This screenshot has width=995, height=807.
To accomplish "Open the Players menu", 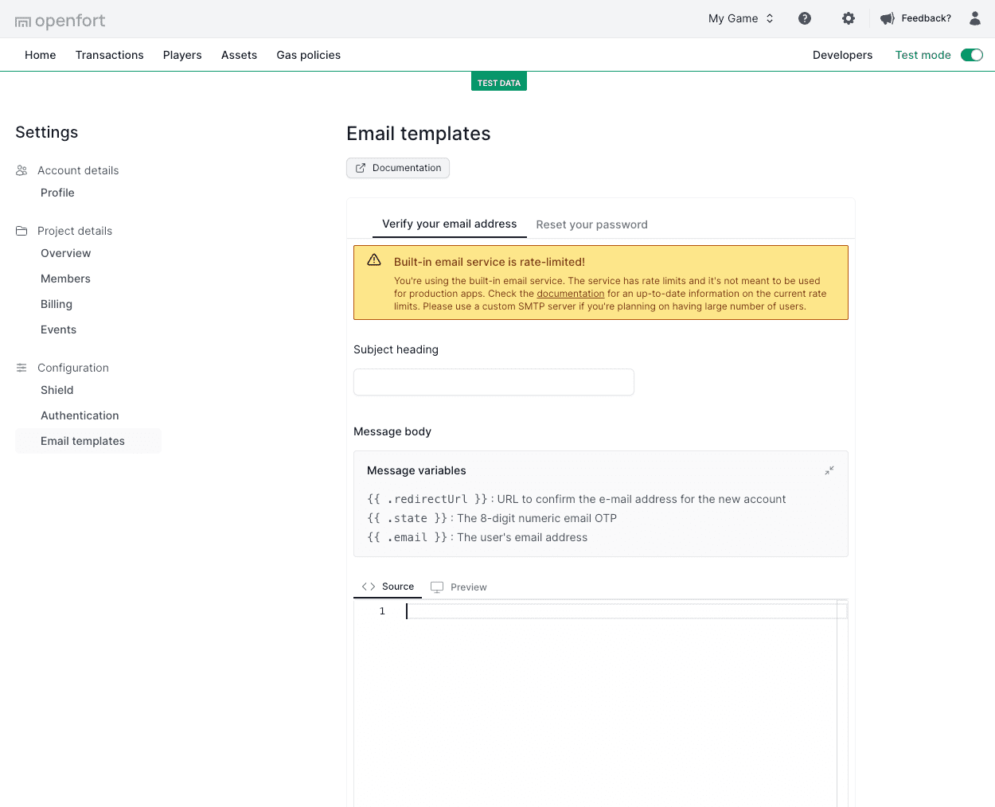I will [182, 55].
